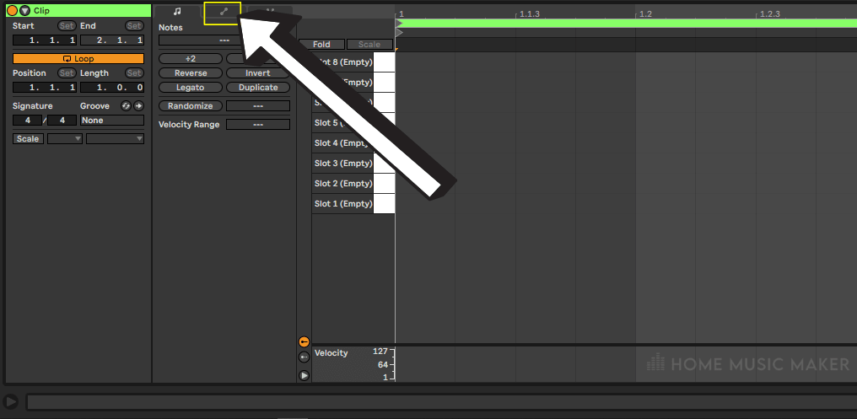Click the commit groove arrow icon
Screen dimensions: 857x419
coord(139,106)
